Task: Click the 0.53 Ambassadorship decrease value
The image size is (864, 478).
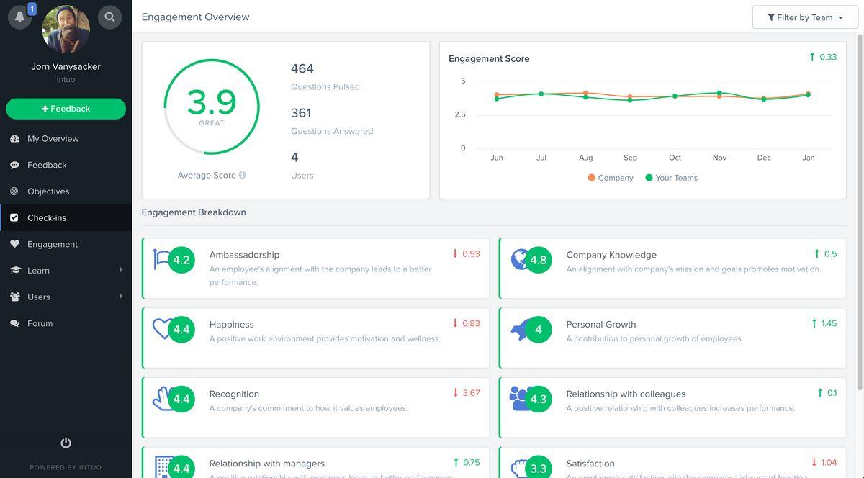Action: pyautogui.click(x=466, y=253)
